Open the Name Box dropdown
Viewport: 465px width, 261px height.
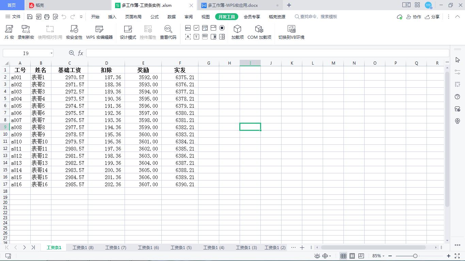pos(52,53)
